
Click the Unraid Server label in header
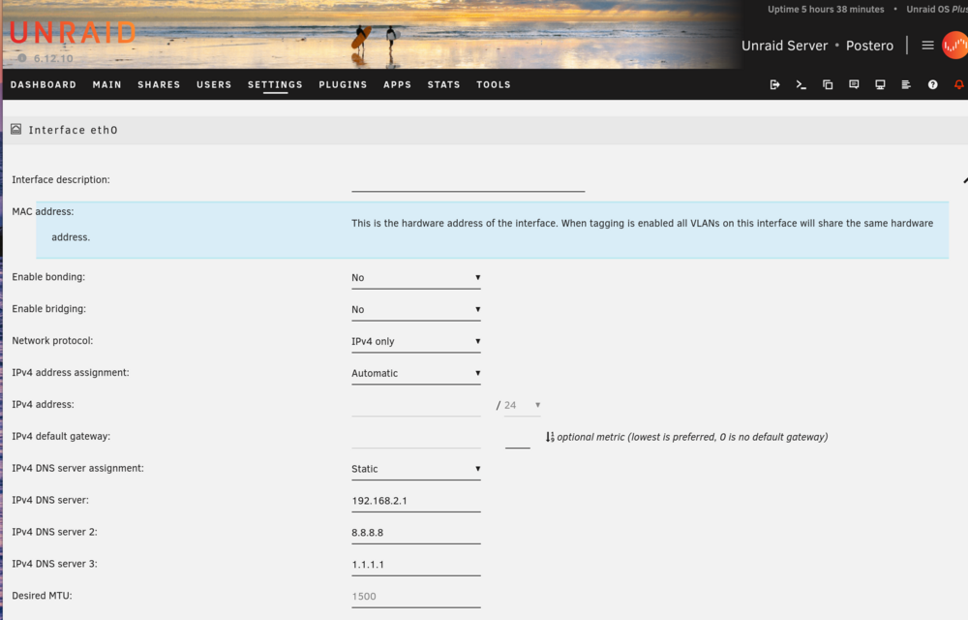click(784, 46)
